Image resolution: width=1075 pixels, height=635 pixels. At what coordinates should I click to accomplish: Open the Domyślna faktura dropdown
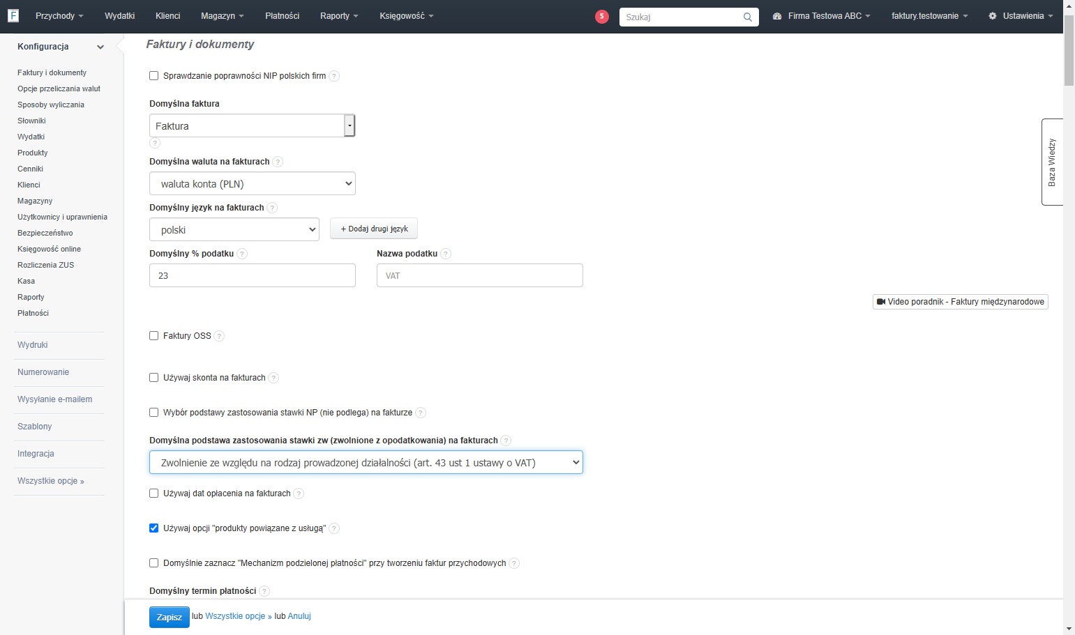pyautogui.click(x=253, y=125)
